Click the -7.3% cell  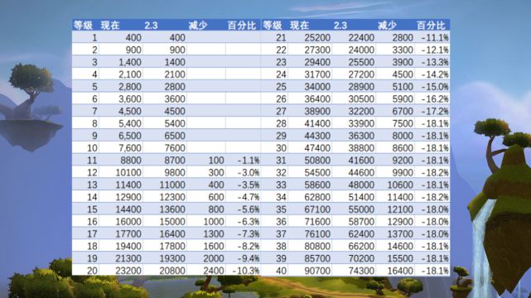pos(249,233)
